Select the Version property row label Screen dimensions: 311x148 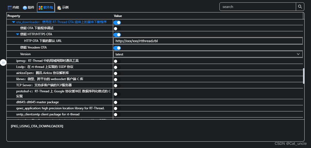tap(25, 54)
